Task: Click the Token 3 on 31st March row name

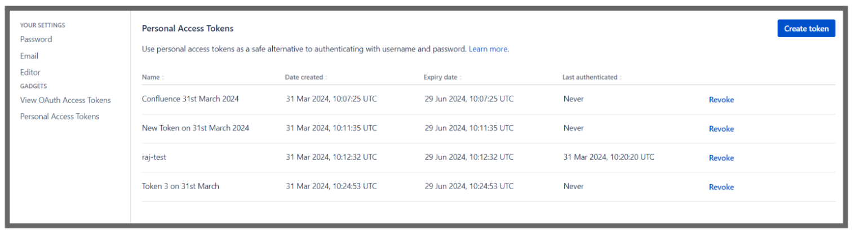Action: (180, 186)
